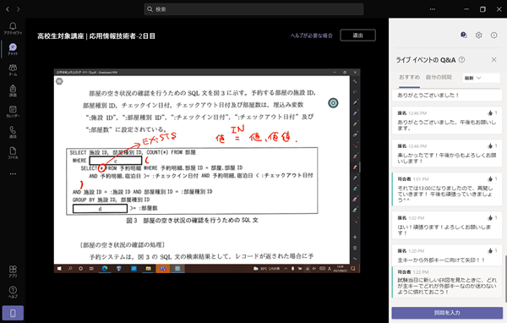Click the live event video stream area
This screenshot has height=323, width=507.
207,171
